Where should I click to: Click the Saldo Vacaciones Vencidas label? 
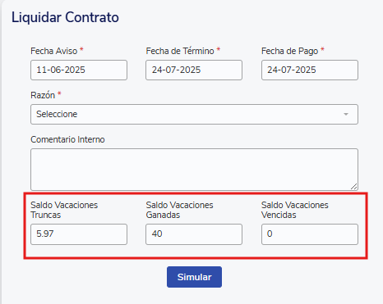click(x=295, y=210)
